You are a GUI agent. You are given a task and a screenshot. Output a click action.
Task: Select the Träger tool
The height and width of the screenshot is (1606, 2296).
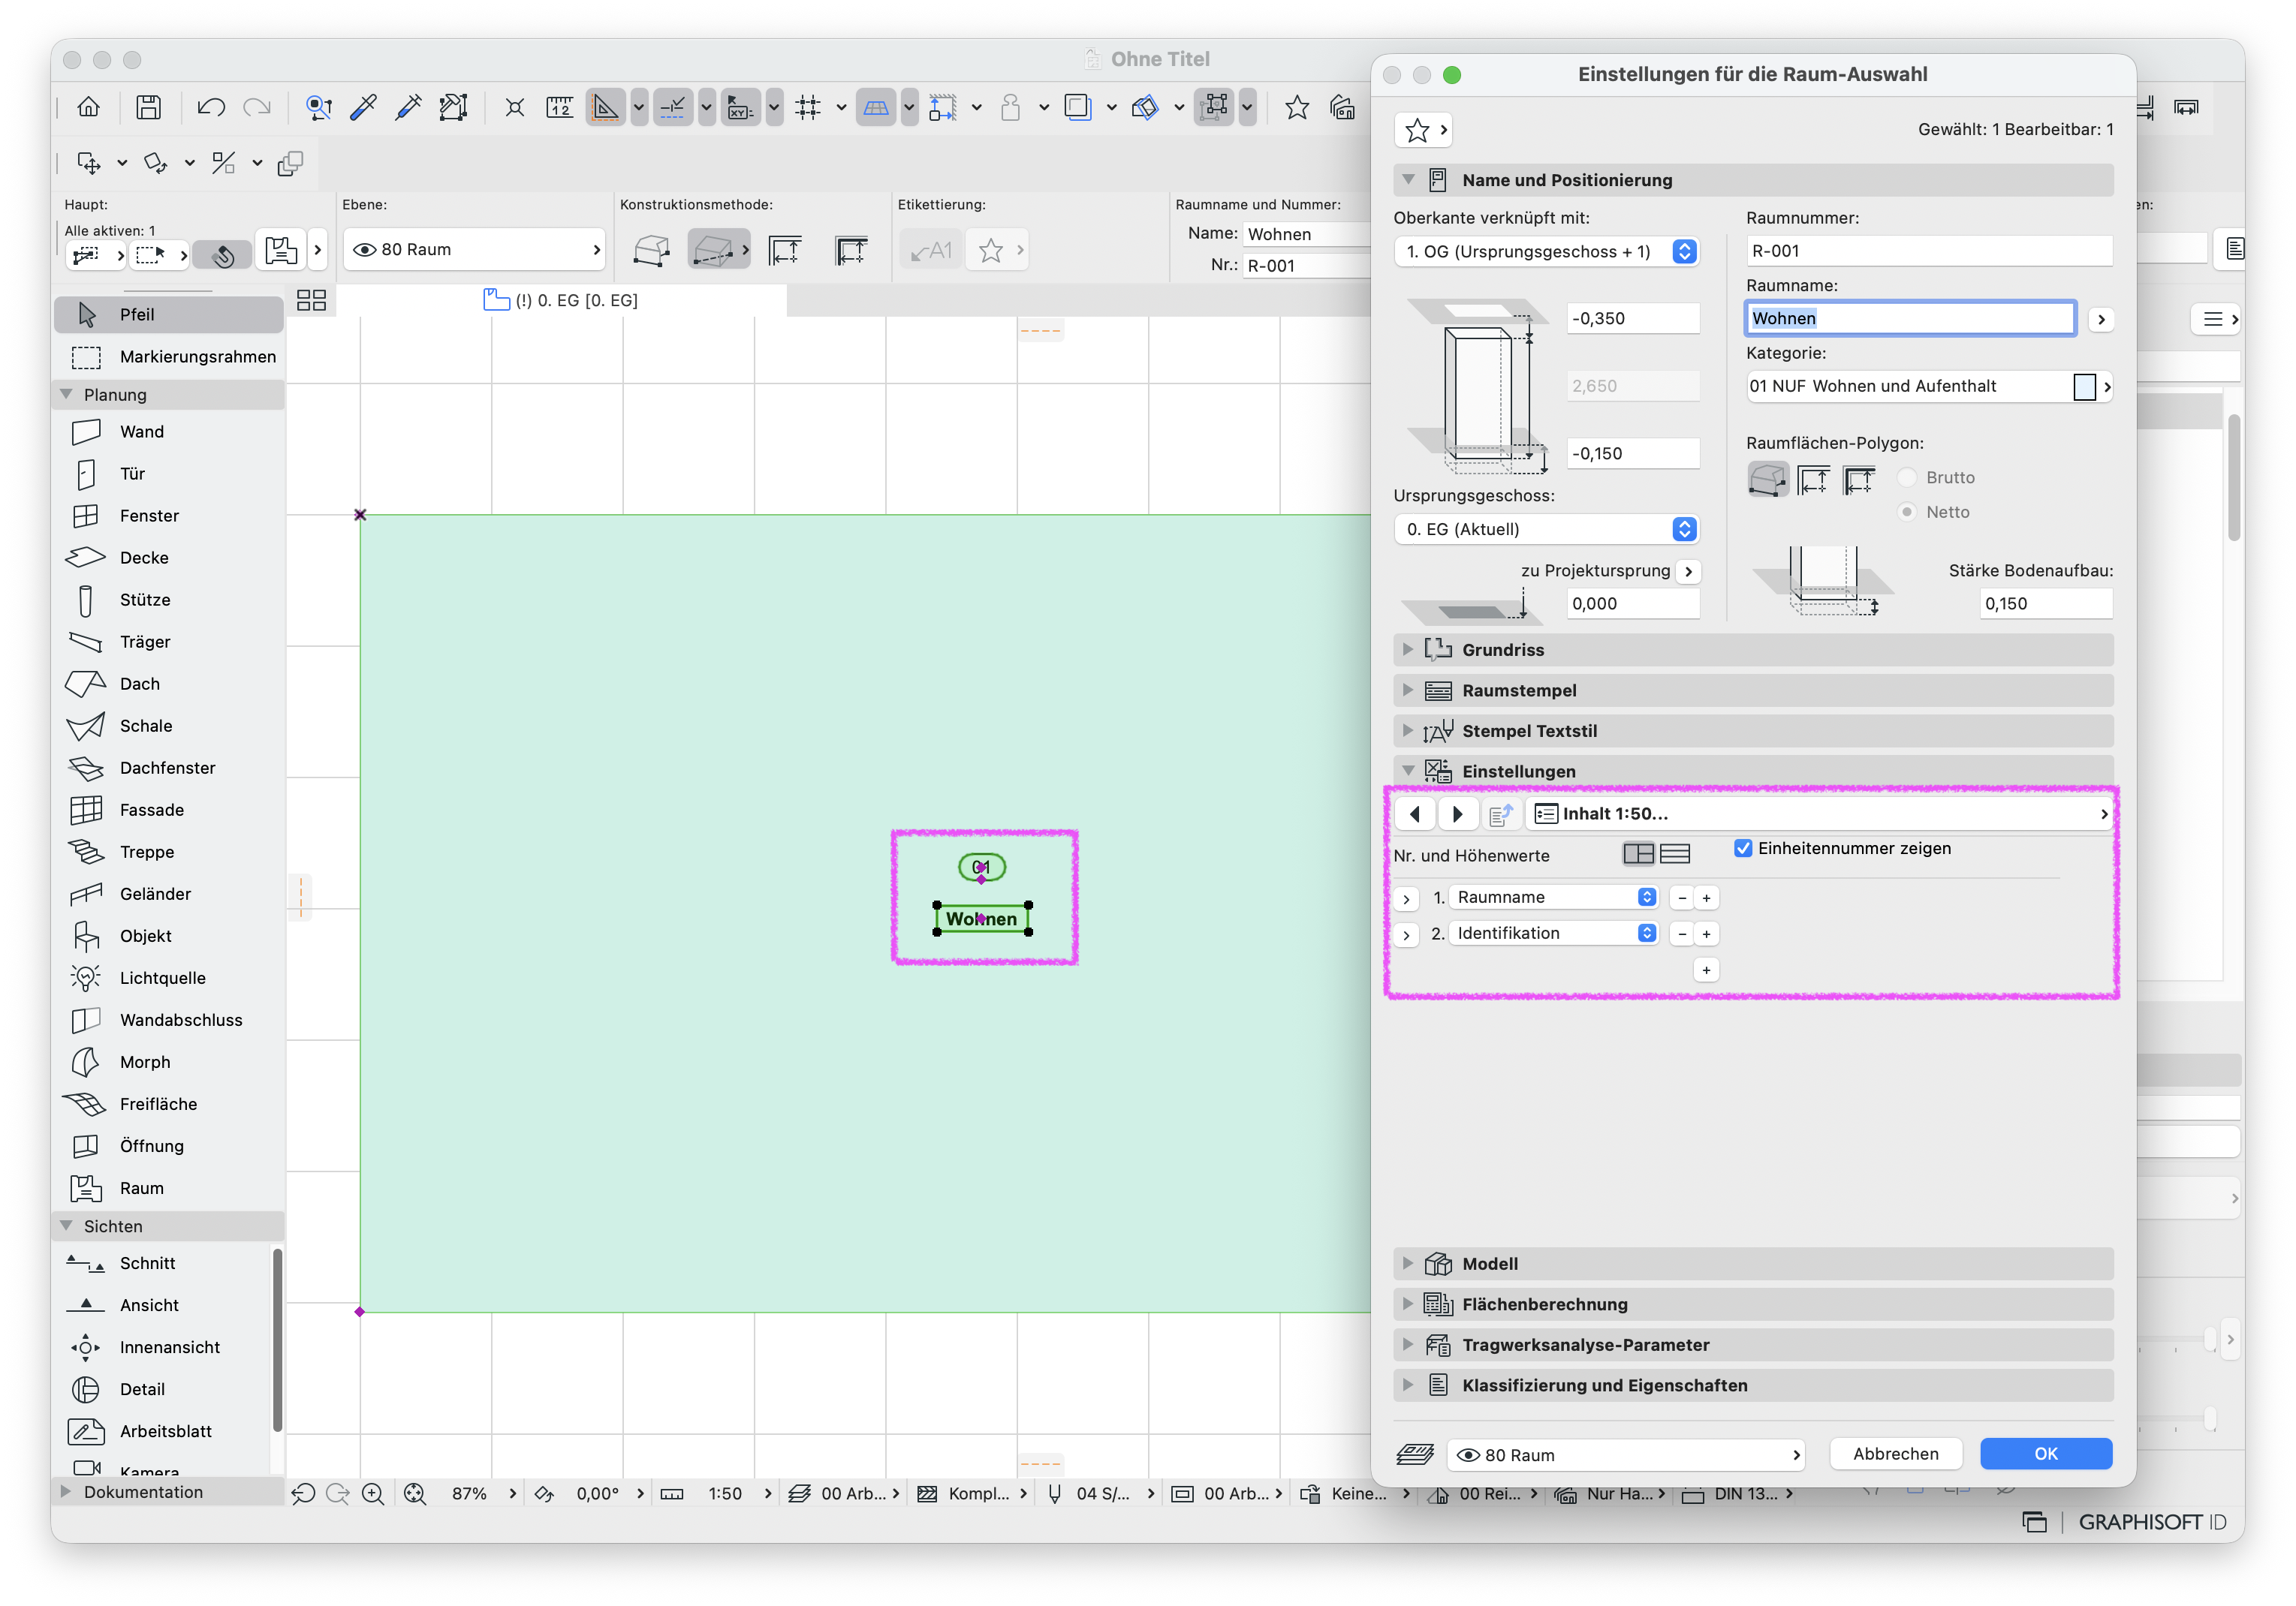168,642
